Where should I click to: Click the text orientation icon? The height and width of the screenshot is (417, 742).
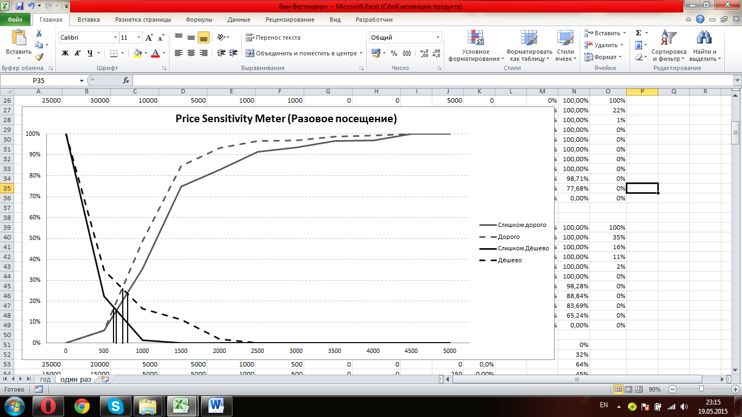(x=222, y=37)
